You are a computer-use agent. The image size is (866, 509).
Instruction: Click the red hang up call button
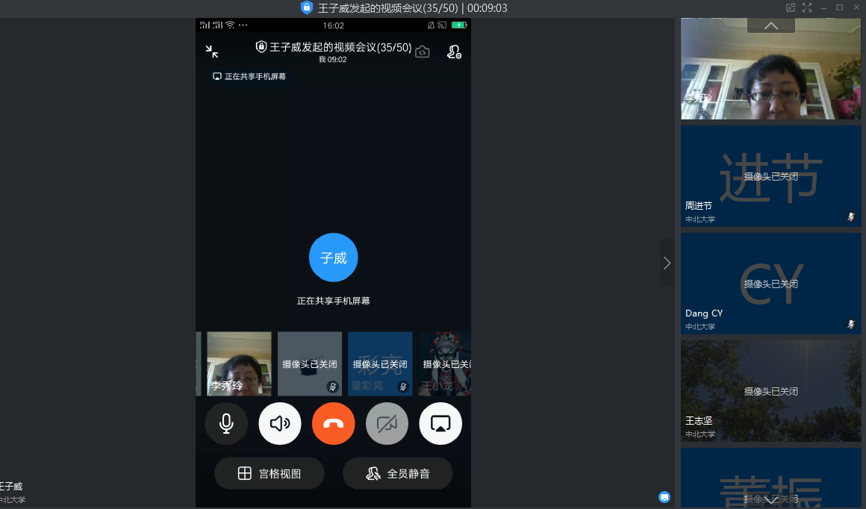coord(333,424)
